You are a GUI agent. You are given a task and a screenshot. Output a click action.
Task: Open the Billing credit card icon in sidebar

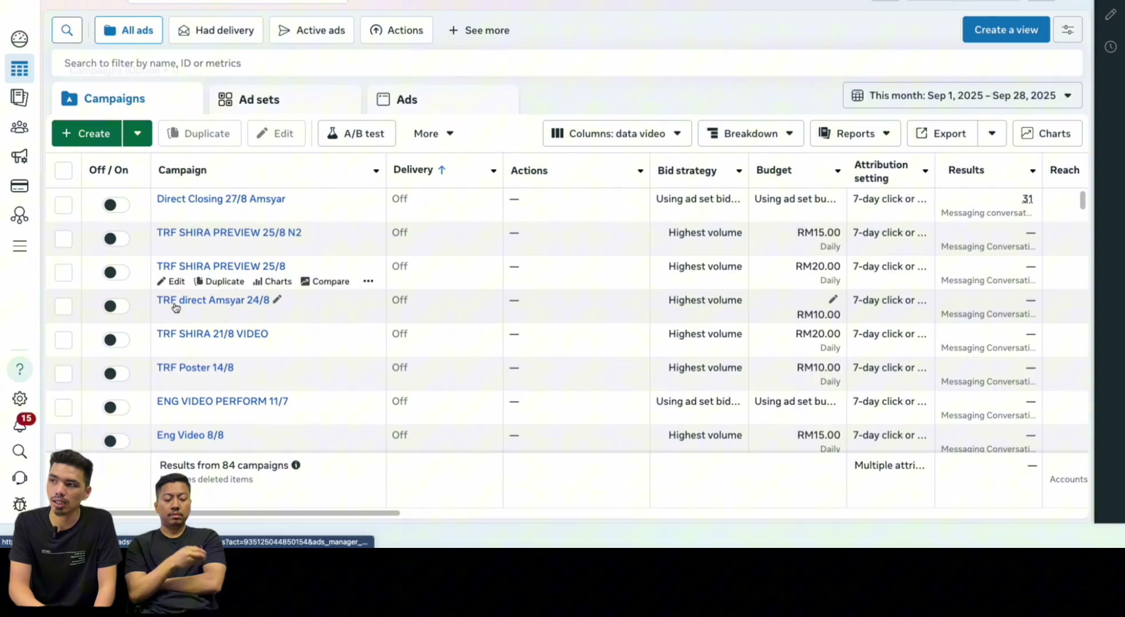[19, 186]
